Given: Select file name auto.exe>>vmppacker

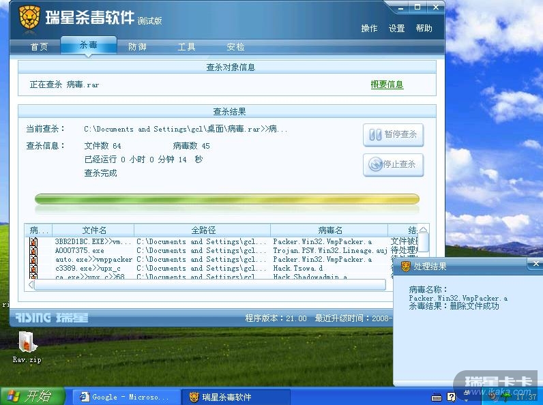Looking at the screenshot, I should [x=93, y=260].
